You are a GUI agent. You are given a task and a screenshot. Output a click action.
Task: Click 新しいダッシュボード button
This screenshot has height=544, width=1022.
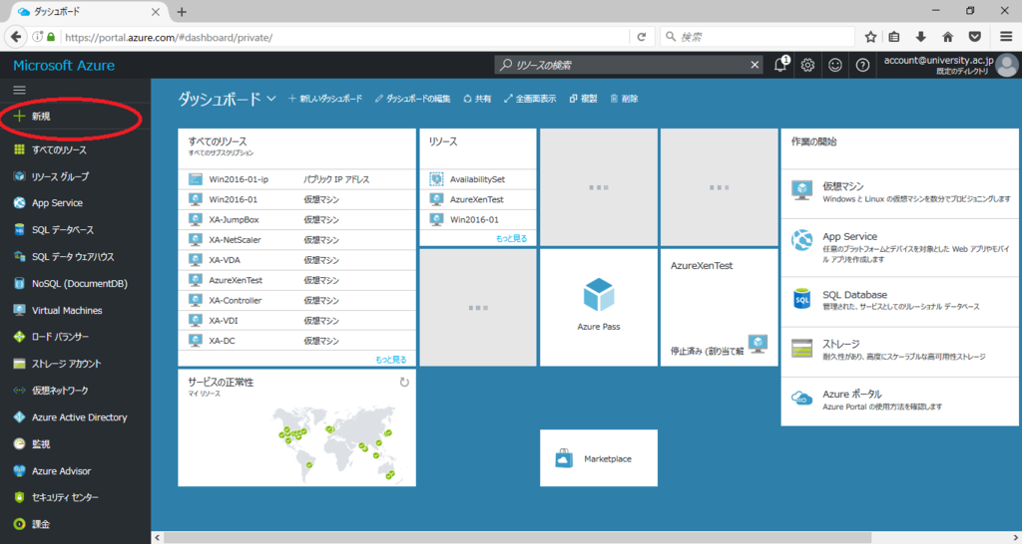(x=325, y=99)
